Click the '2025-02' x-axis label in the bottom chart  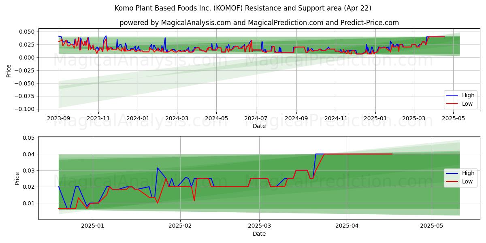tap(180, 226)
